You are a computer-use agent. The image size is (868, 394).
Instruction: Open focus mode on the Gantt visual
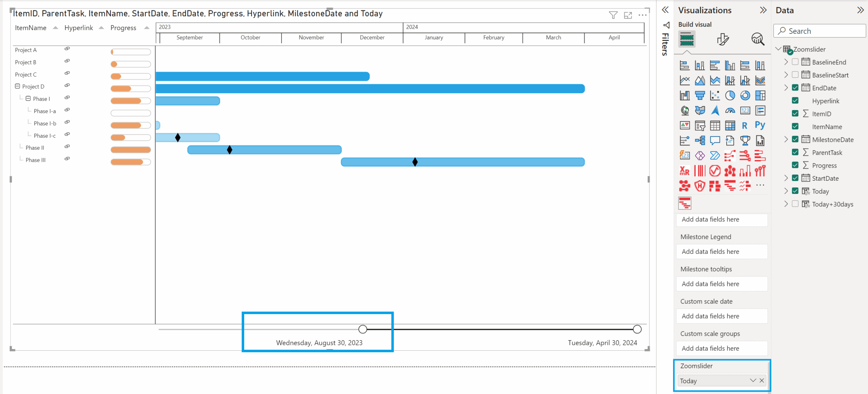(628, 15)
